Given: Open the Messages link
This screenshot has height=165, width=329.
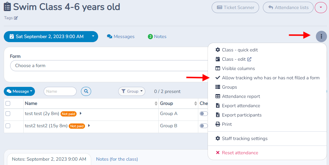Looking at the screenshot, I should point(121,36).
